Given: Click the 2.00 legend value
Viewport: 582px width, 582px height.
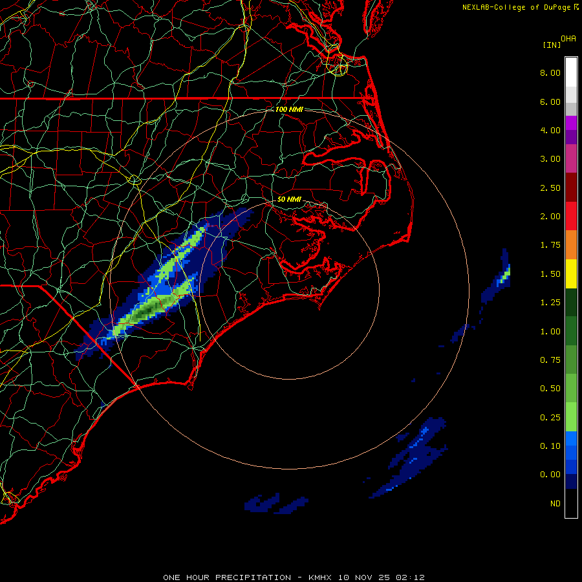Looking at the screenshot, I should click(x=550, y=217).
